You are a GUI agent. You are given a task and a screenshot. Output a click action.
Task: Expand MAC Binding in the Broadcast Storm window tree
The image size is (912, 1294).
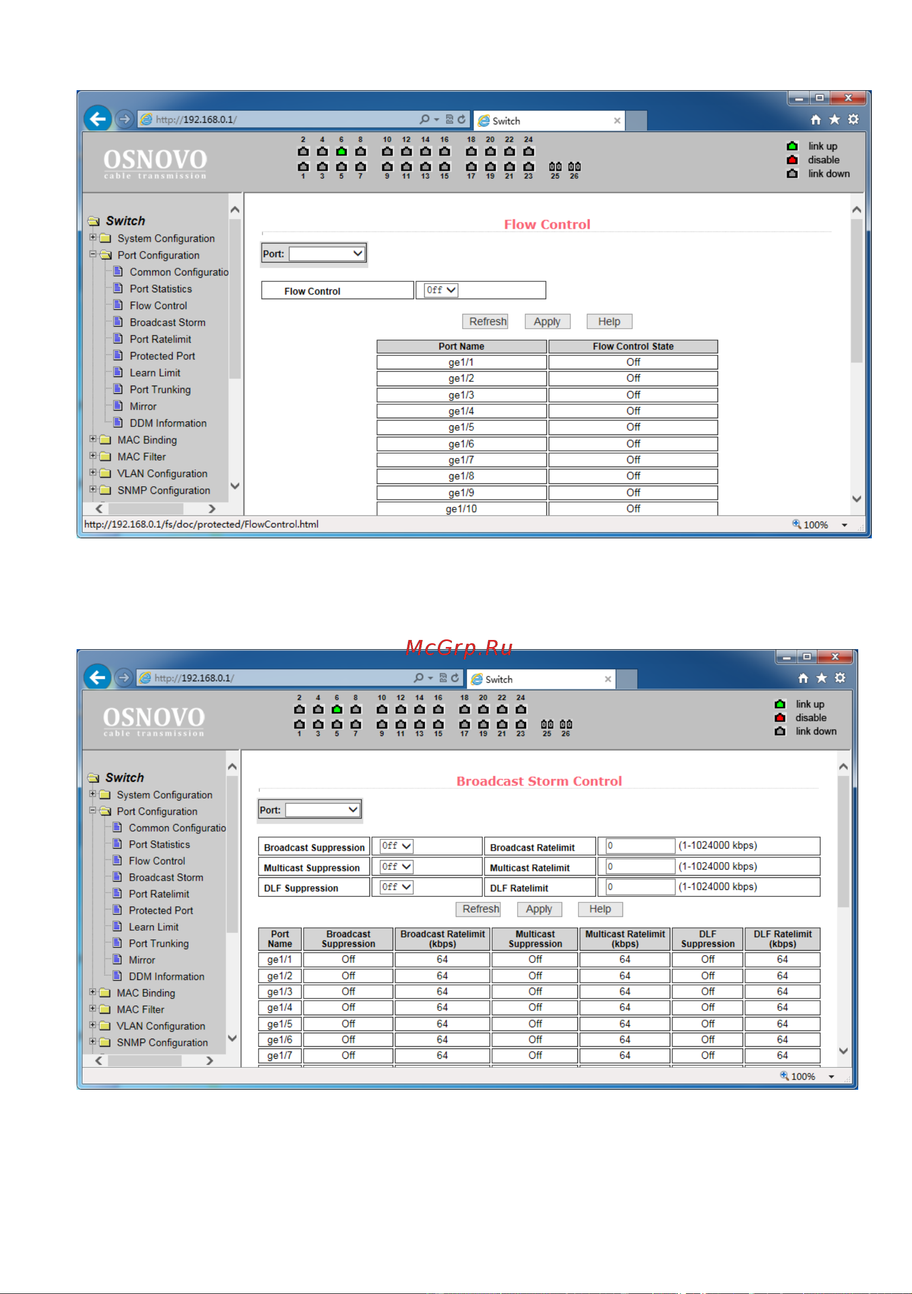[92, 991]
